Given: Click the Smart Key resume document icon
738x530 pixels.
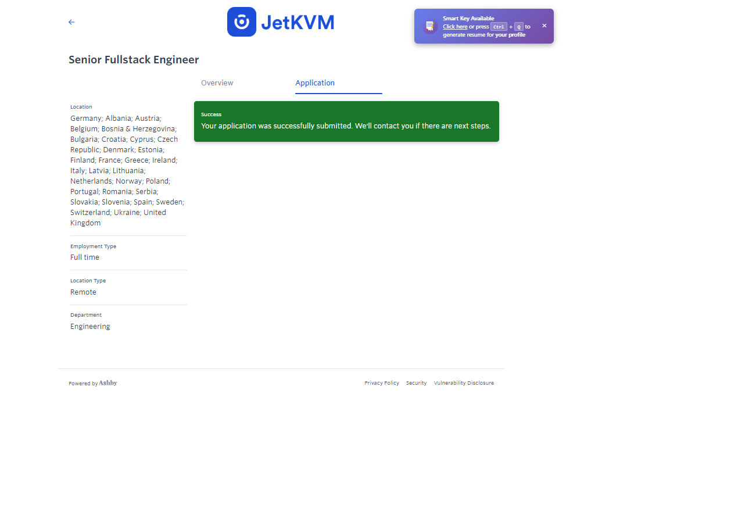Looking at the screenshot, I should tap(430, 26).
